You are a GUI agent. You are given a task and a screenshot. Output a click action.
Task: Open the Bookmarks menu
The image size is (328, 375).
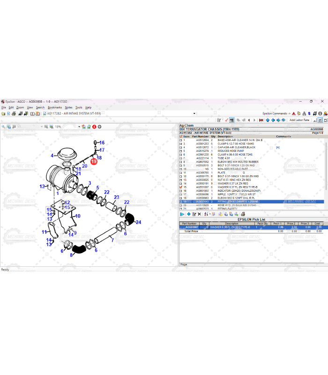55,107
